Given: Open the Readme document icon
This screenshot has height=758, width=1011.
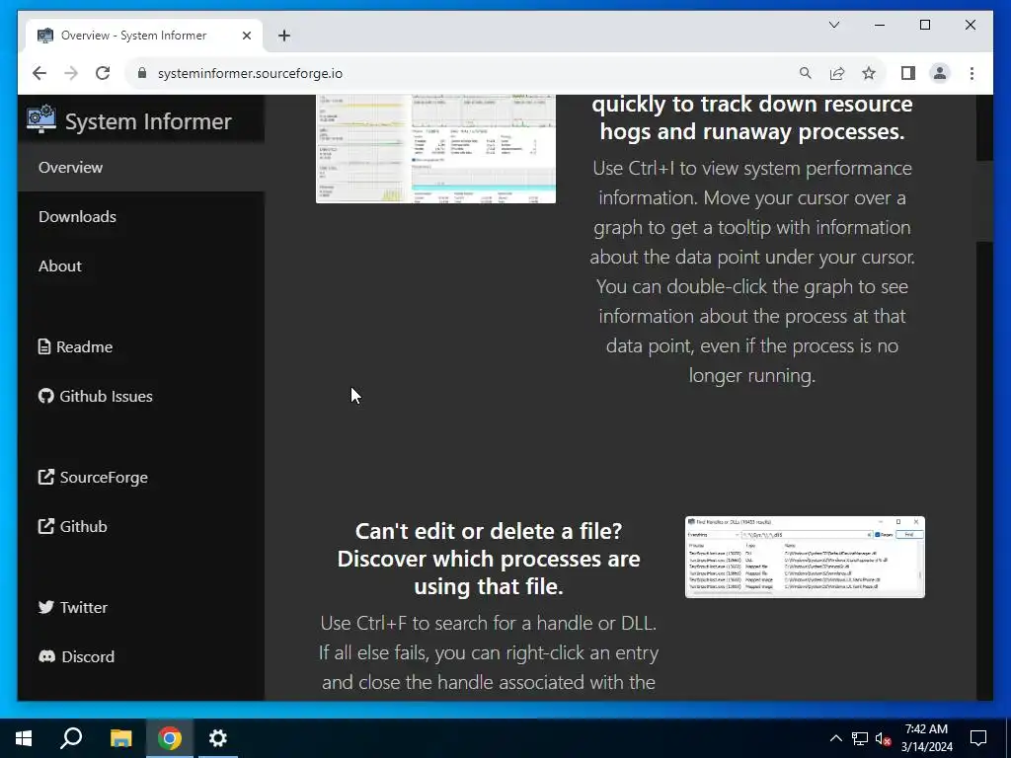Looking at the screenshot, I should pos(44,346).
